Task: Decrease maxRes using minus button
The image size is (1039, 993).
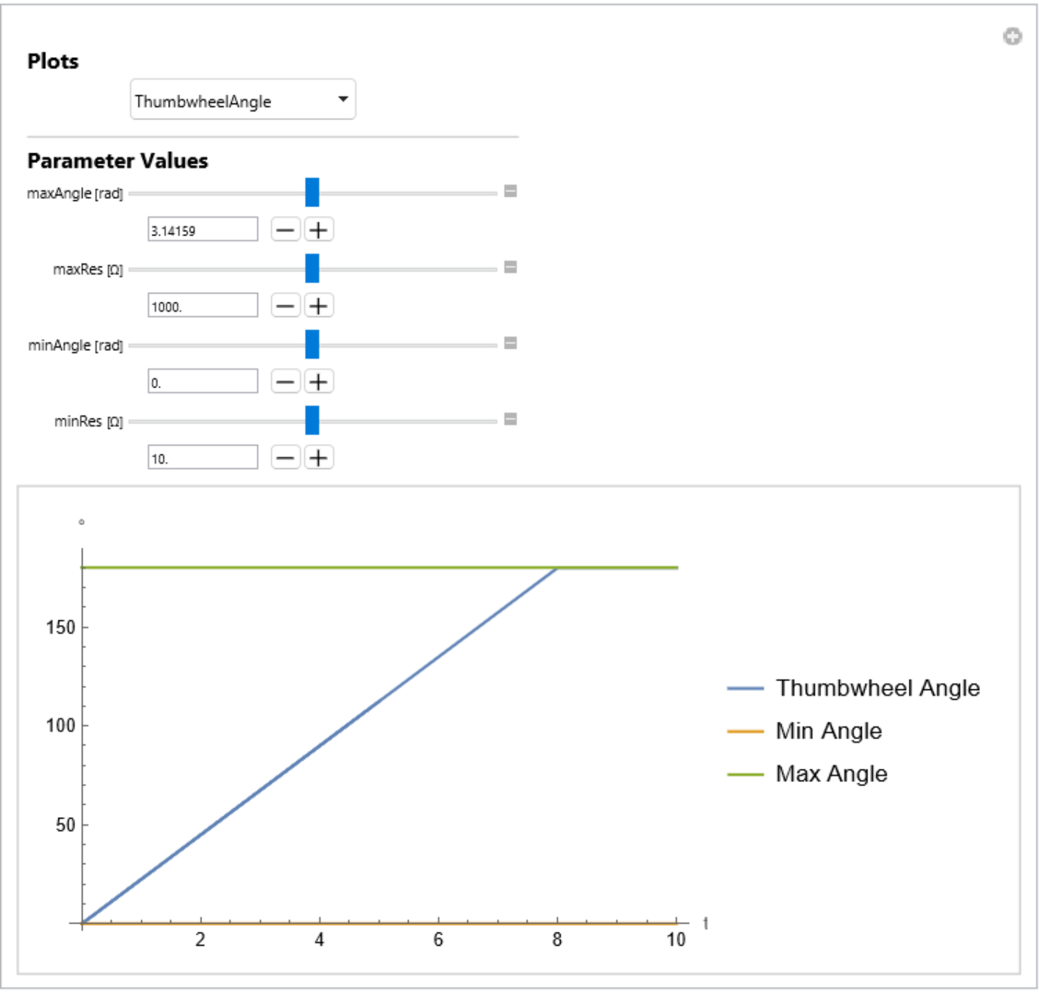Action: (286, 306)
